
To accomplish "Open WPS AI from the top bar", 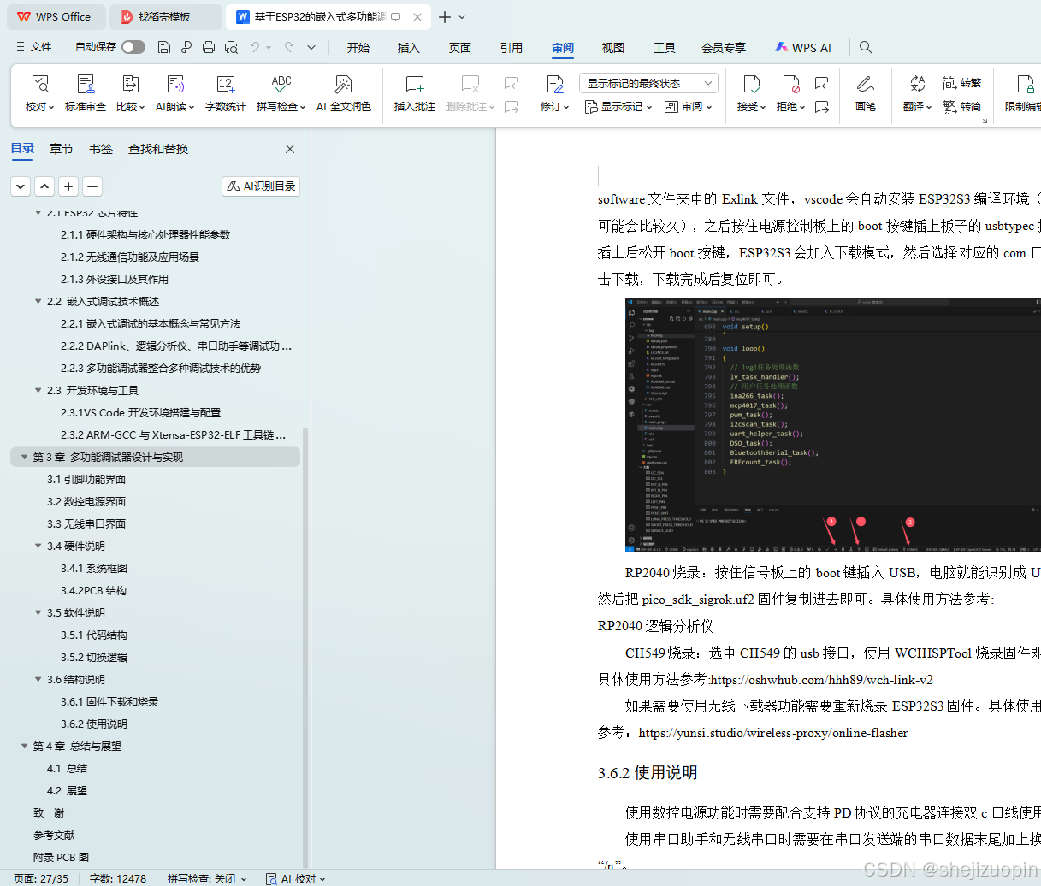I will [802, 47].
